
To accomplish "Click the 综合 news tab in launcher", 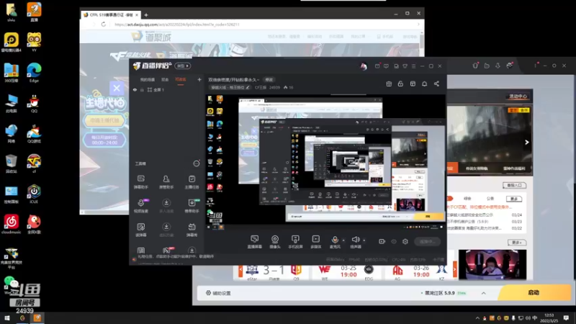I will [x=467, y=199].
